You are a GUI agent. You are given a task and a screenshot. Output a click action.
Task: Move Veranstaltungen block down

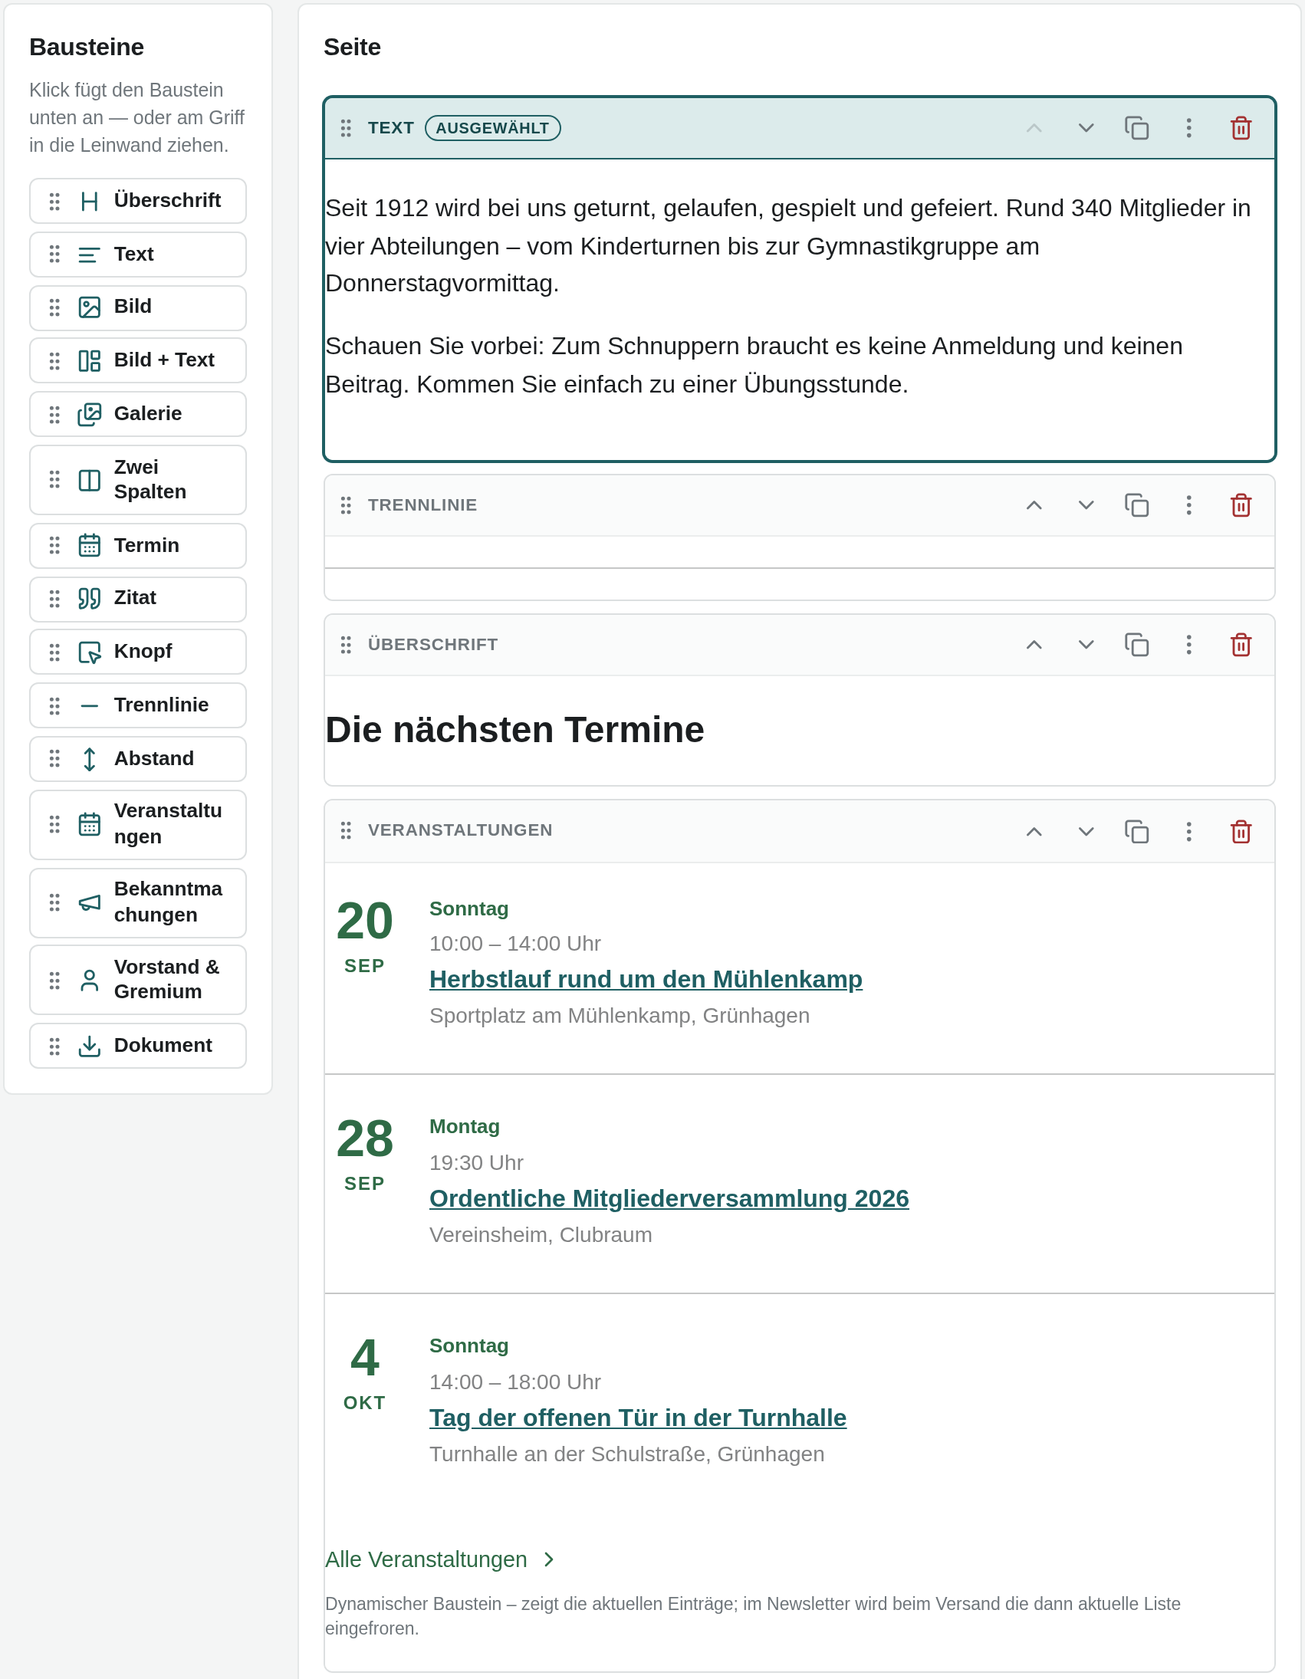tap(1085, 832)
